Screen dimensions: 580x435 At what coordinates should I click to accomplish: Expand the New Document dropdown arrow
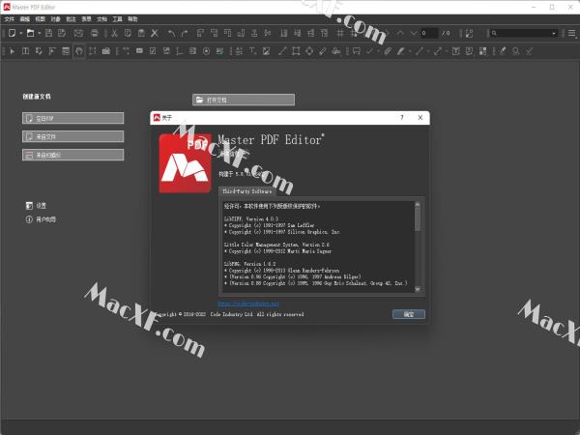[20, 33]
